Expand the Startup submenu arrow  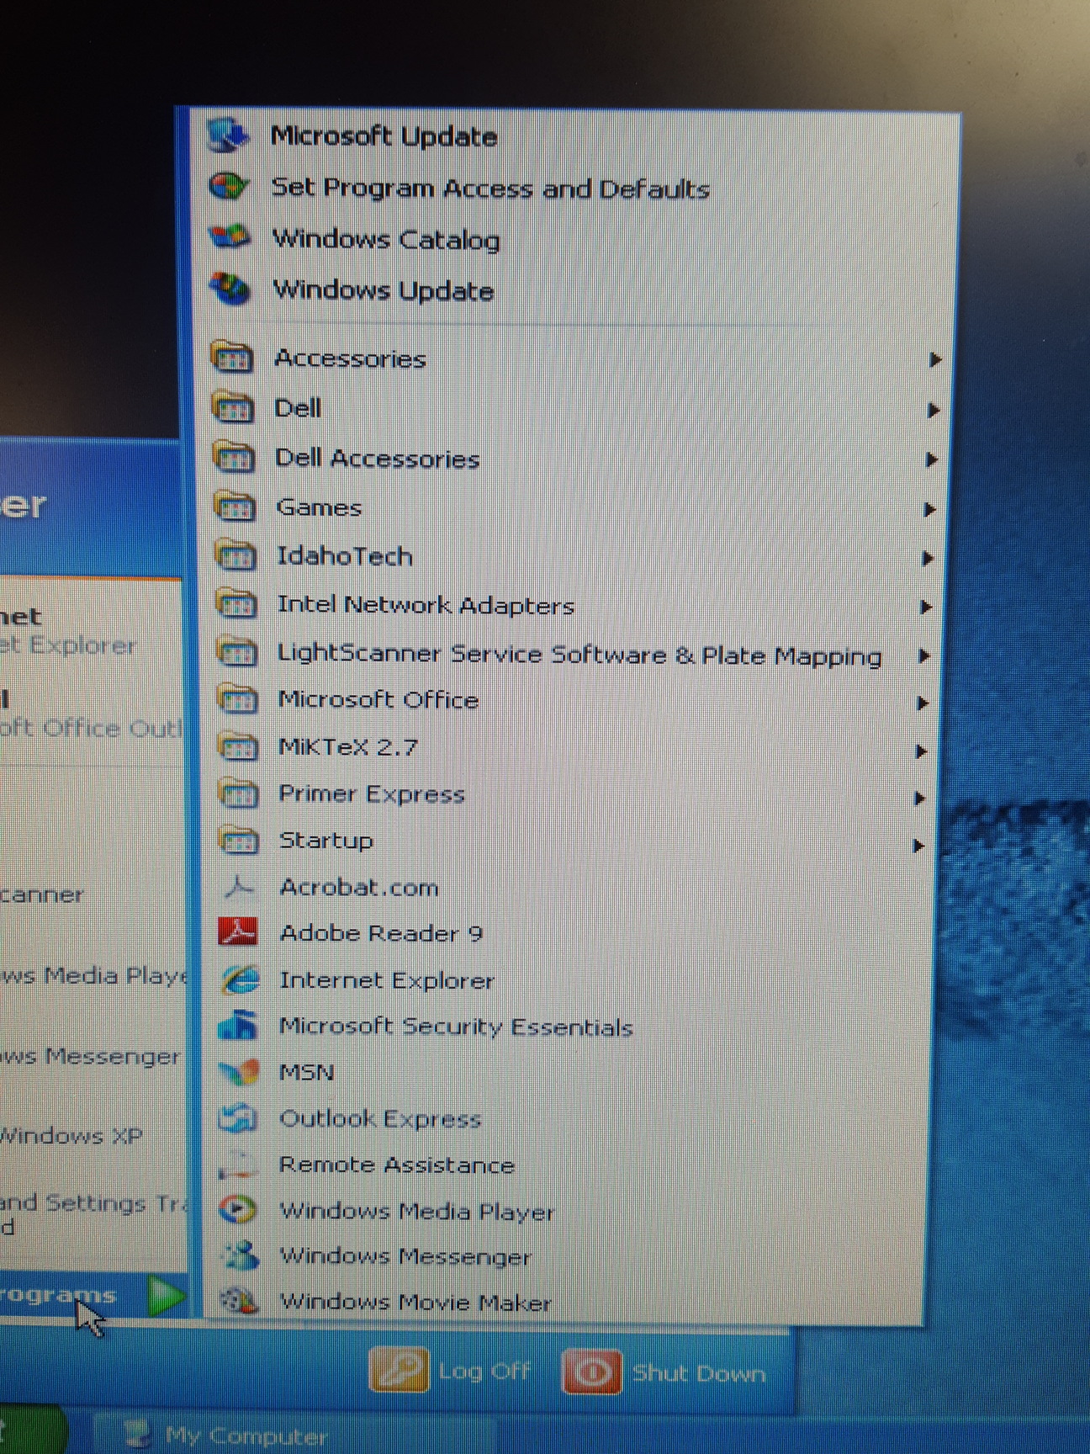918,846
